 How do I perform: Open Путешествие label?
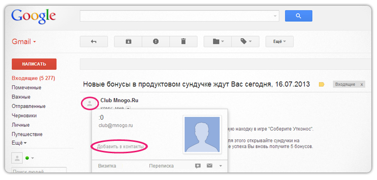[27, 134]
